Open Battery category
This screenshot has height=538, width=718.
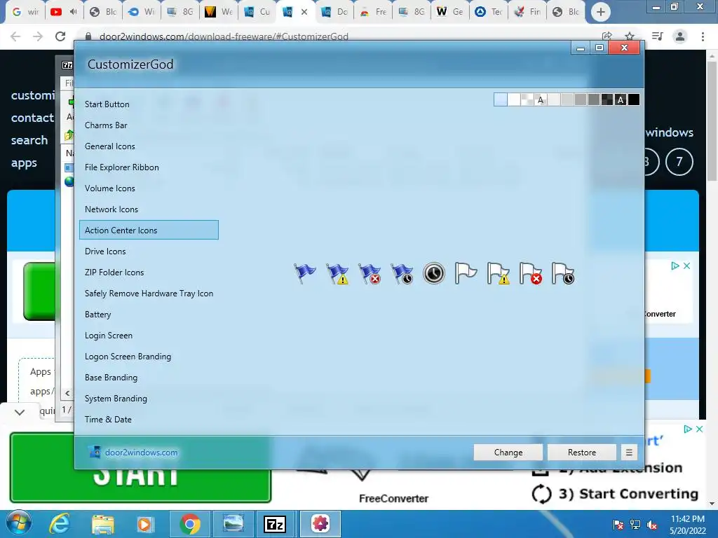pyautogui.click(x=149, y=315)
